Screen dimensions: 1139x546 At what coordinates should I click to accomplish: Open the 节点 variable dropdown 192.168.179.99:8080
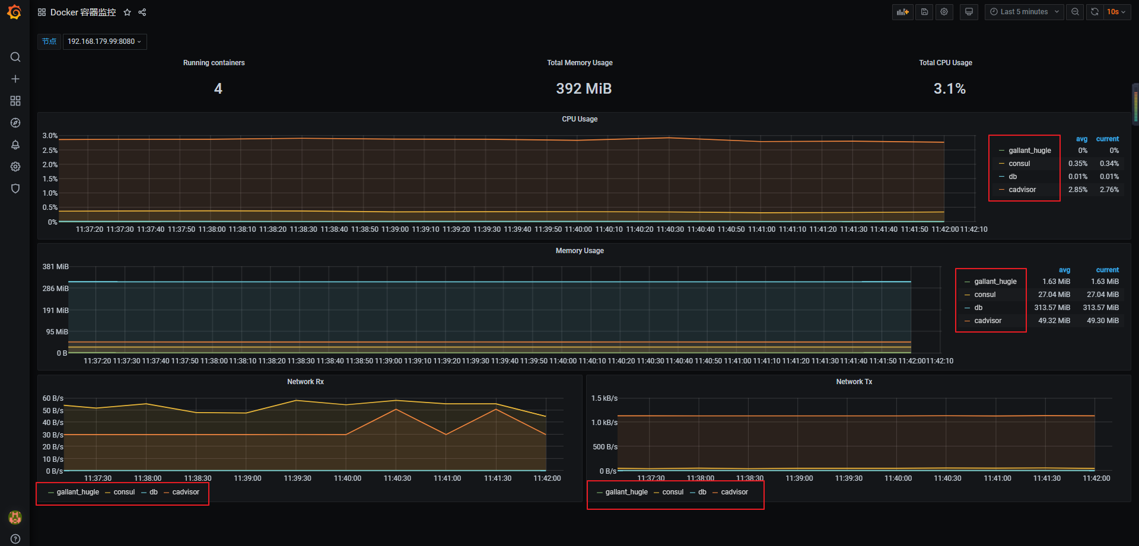click(x=104, y=41)
